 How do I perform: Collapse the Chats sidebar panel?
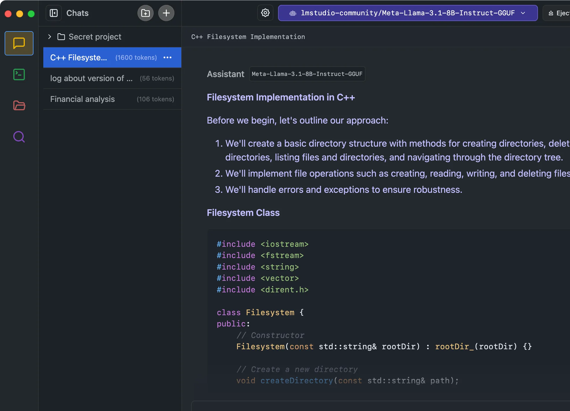coord(54,13)
